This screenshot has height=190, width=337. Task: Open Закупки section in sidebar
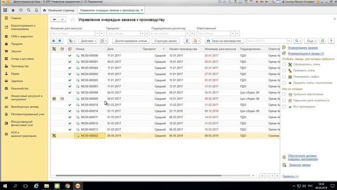coord(16,51)
